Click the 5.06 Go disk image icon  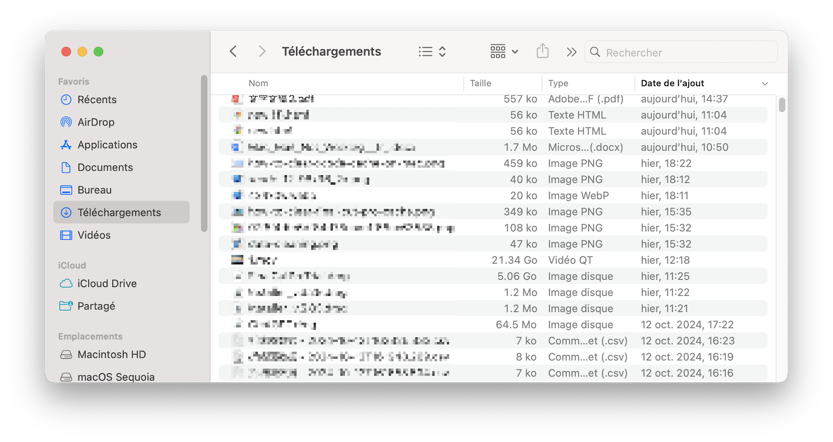(x=238, y=276)
